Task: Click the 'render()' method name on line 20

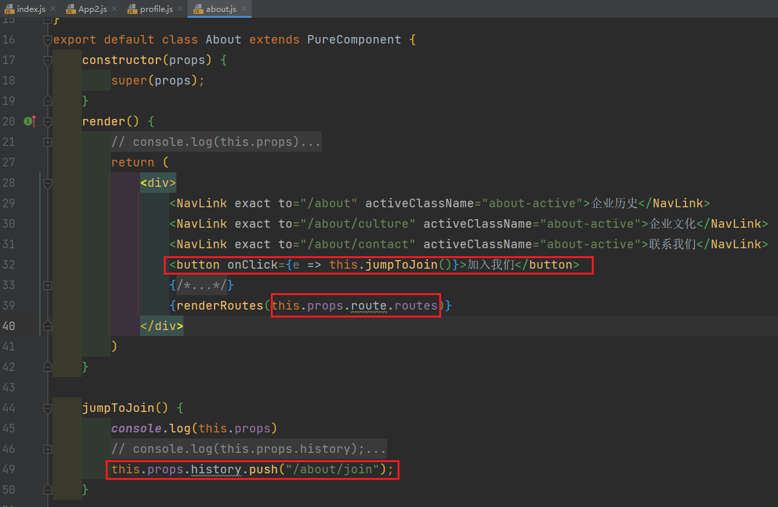Action: [x=111, y=121]
